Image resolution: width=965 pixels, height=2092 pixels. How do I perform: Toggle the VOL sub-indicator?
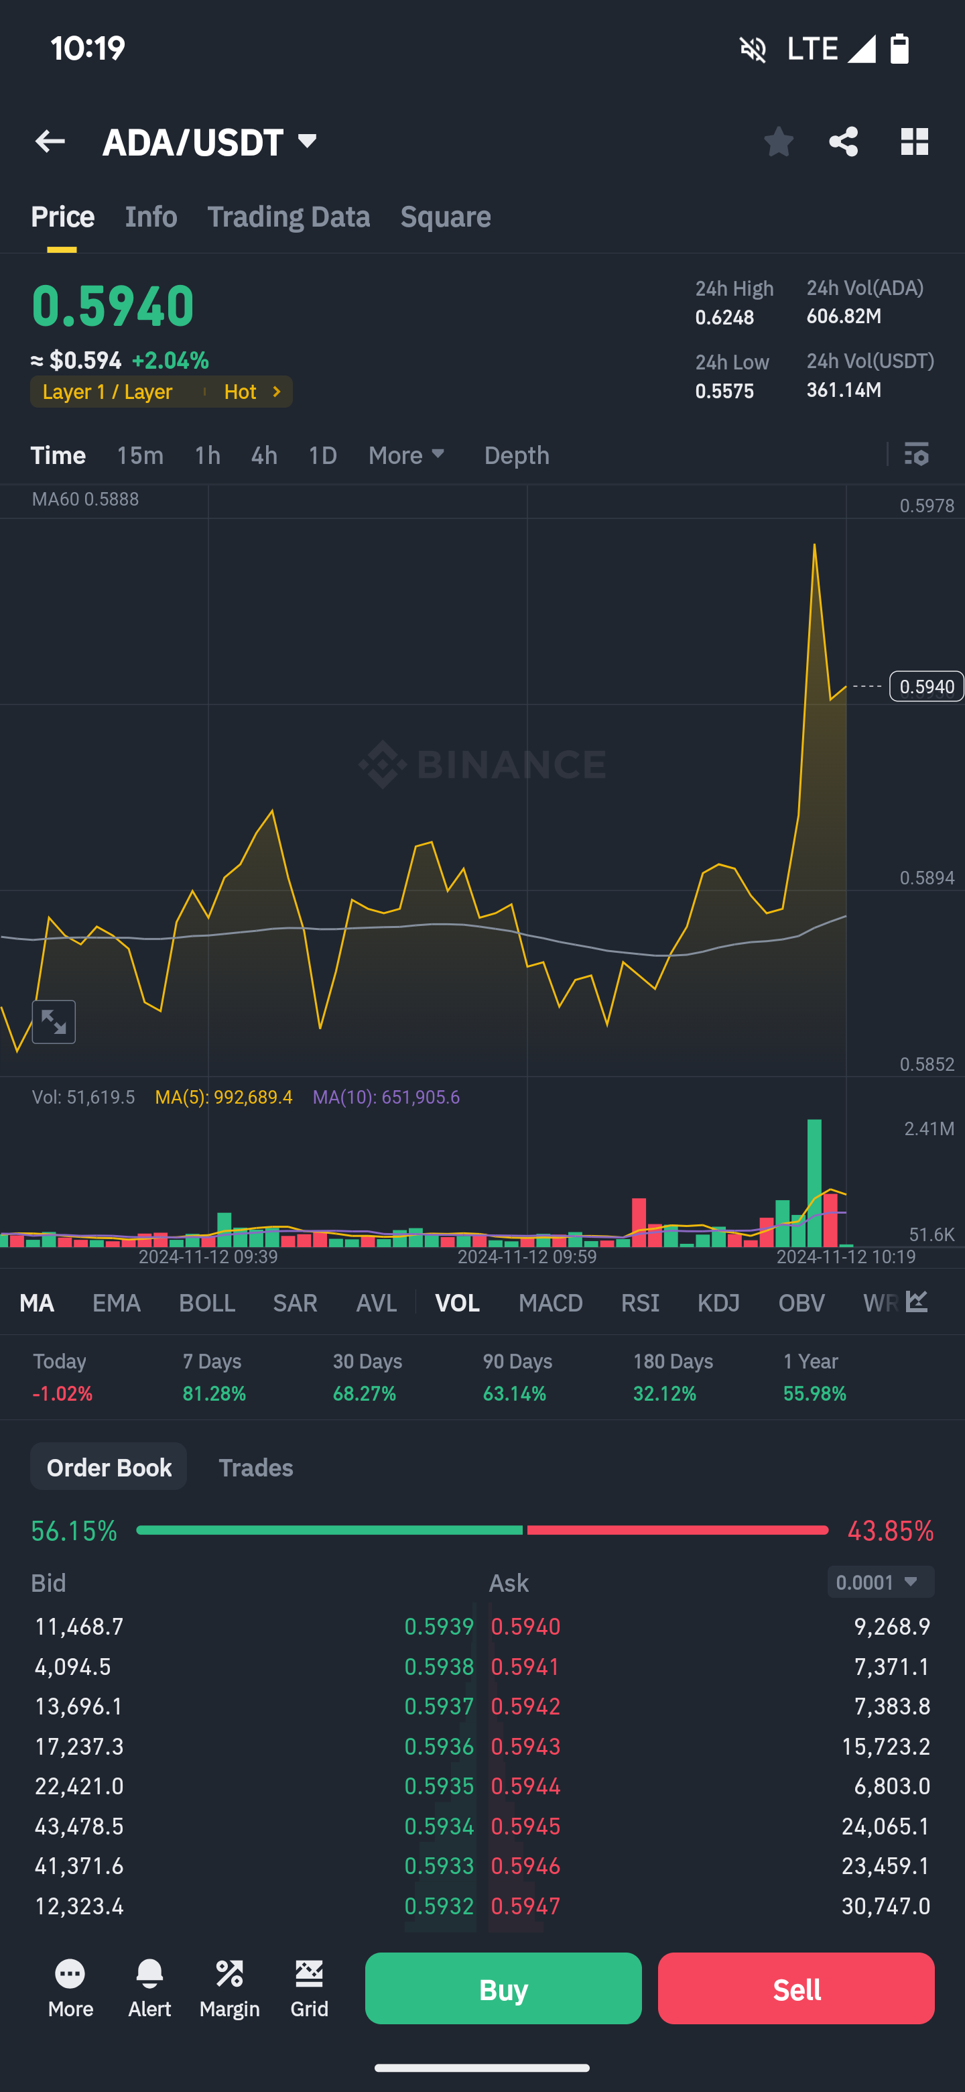coord(457,1303)
